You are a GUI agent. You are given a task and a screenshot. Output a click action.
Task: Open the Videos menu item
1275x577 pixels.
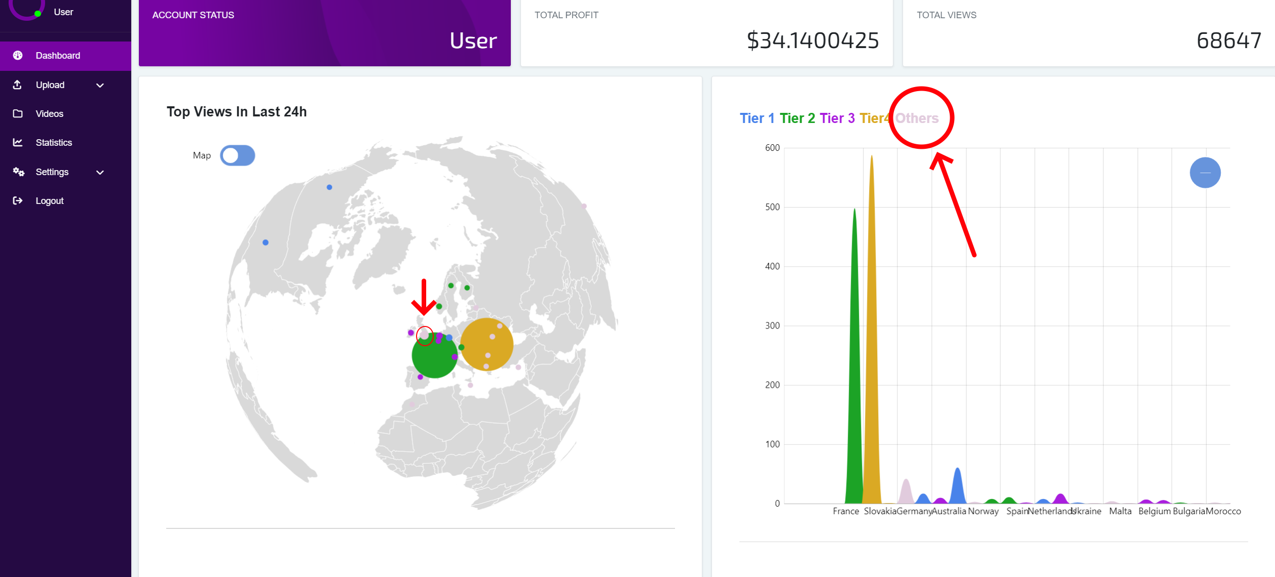(x=49, y=114)
